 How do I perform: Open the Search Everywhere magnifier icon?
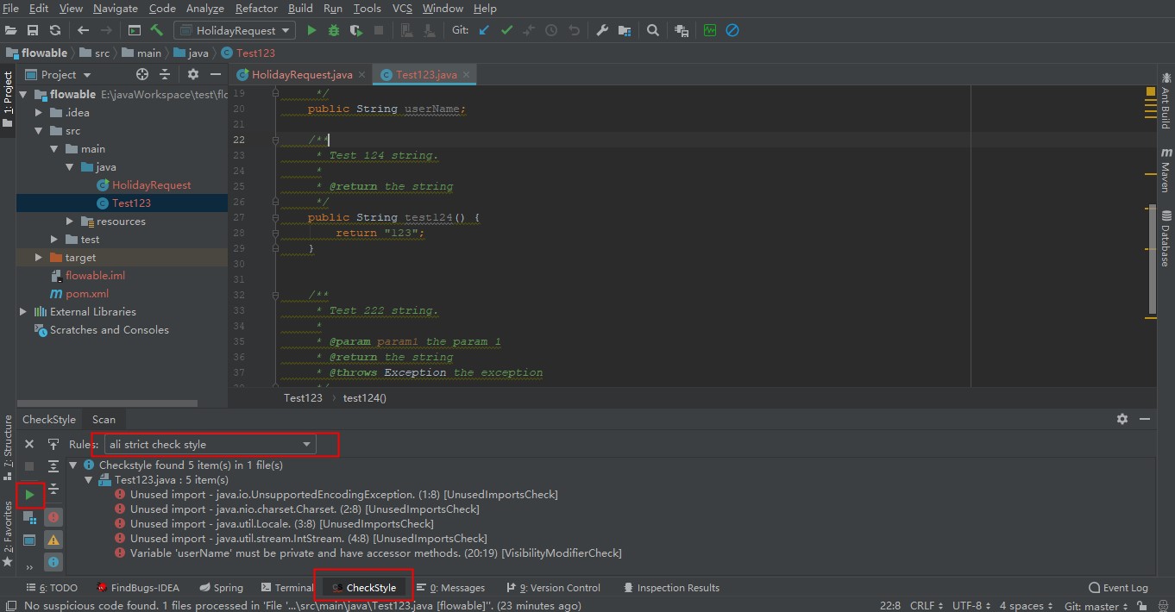[x=653, y=30]
